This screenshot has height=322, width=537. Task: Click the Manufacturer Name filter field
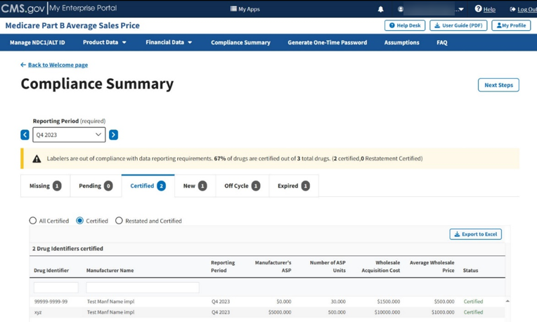click(x=143, y=288)
